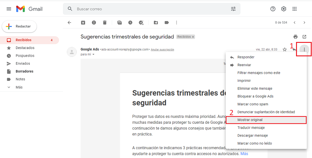The image size is (312, 158).
Task: Click Redactar compose button
Action: click(19, 26)
